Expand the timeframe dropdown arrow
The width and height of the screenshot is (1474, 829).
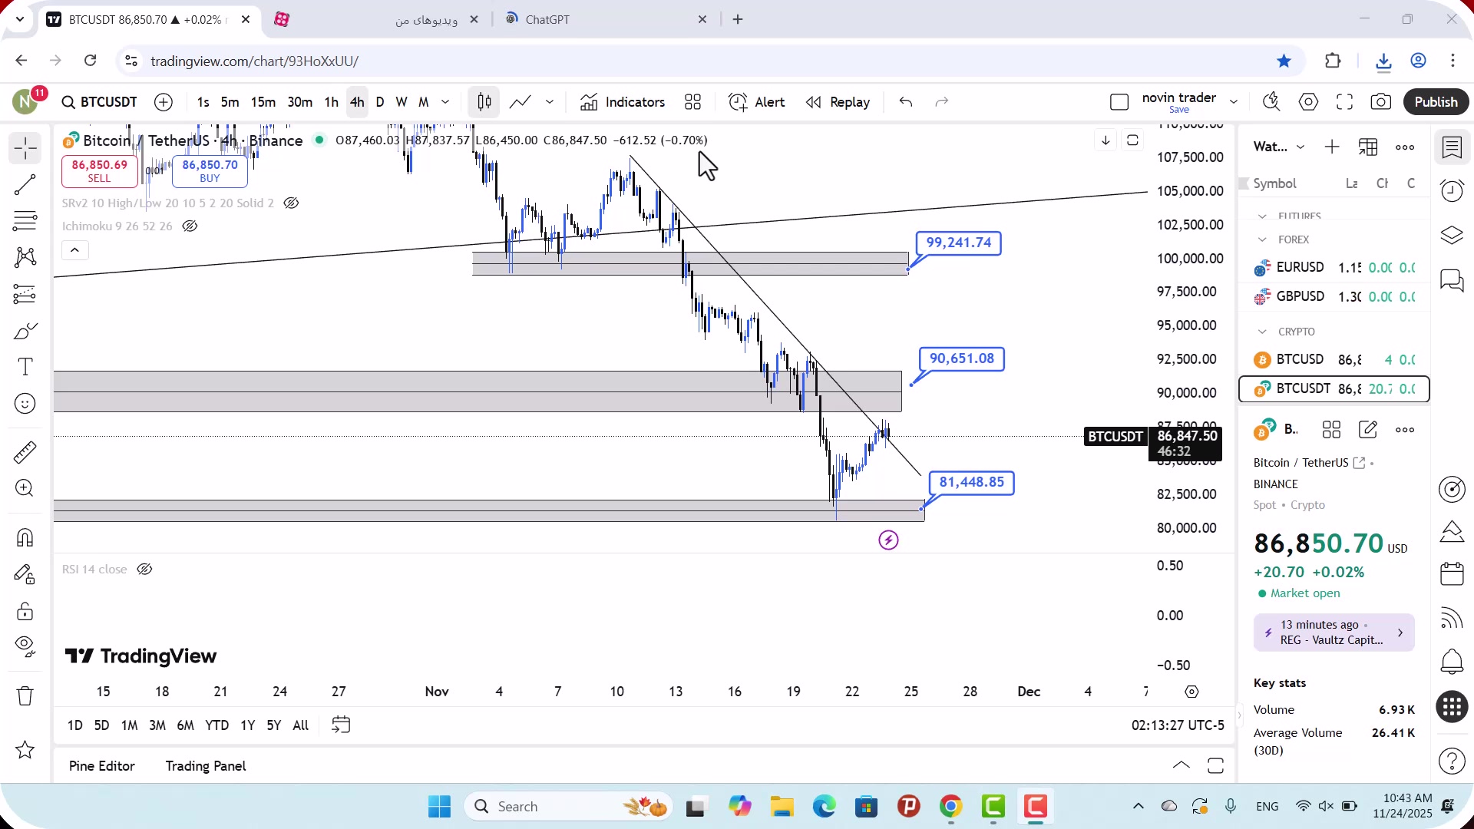pos(445,102)
